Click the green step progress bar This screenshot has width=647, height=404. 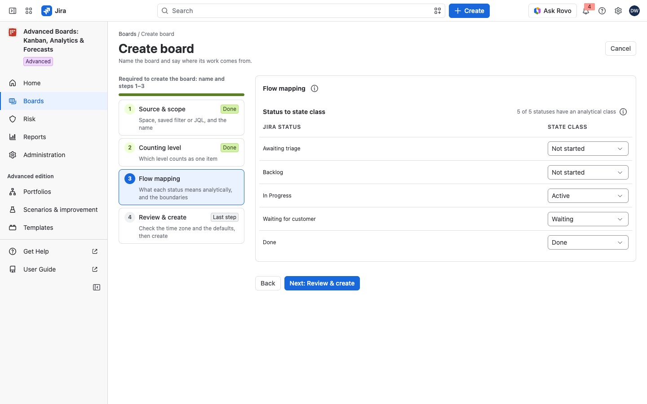182,95
